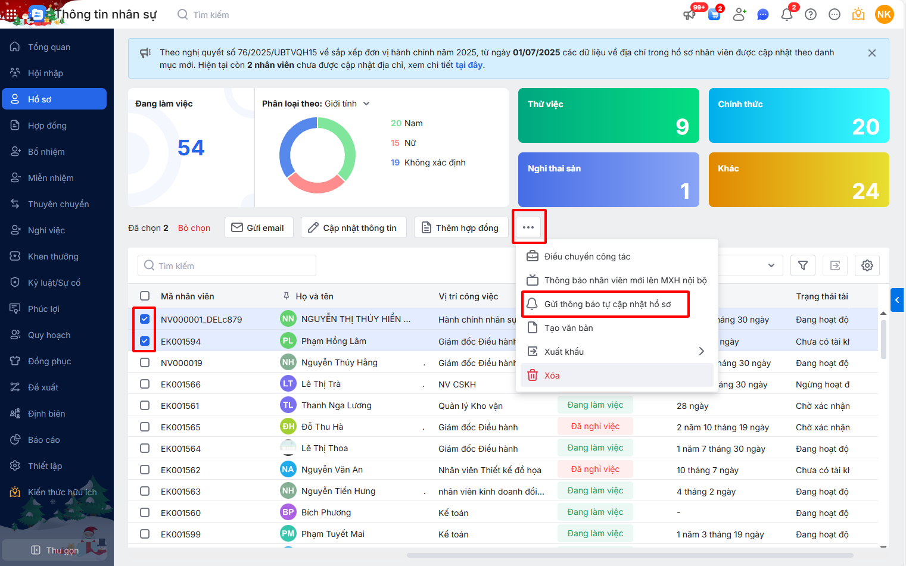Open the app launcher grid icon

(11, 14)
